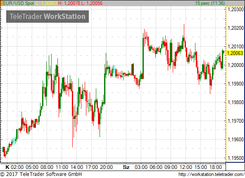
Task: Open the workstation.teletrader.com link
Action: 212,174
